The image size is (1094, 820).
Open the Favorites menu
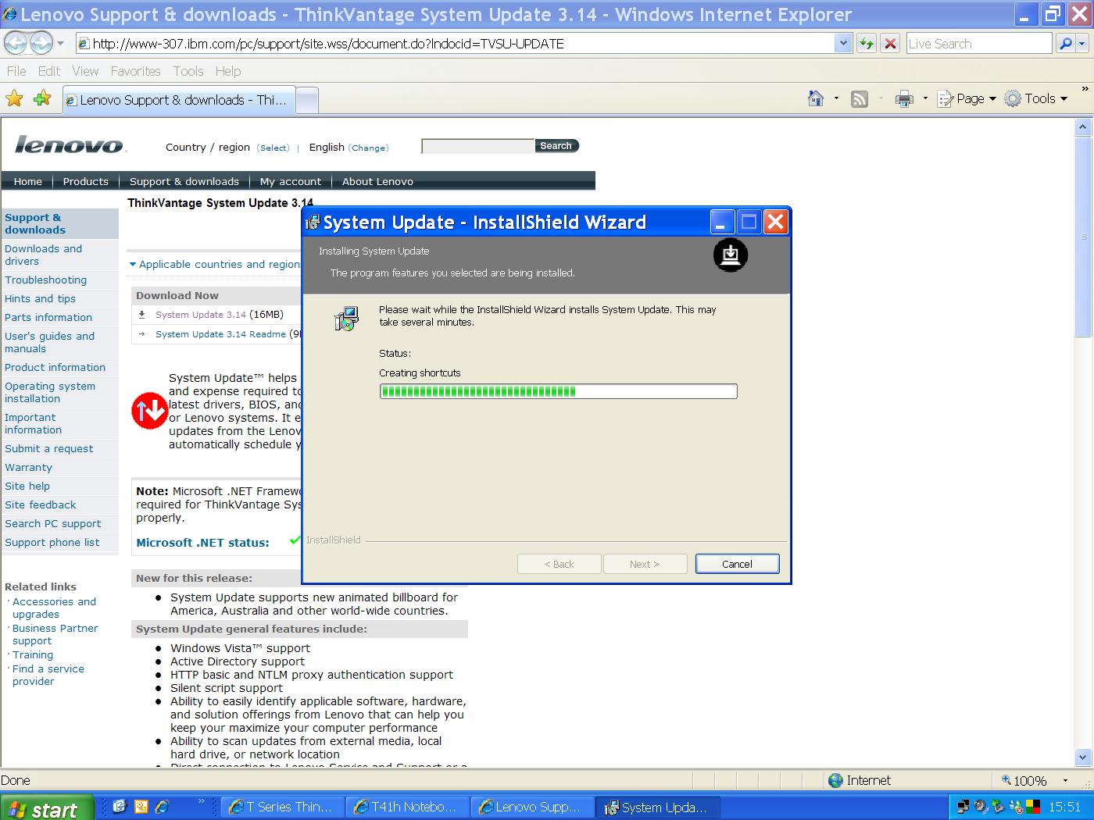(136, 71)
